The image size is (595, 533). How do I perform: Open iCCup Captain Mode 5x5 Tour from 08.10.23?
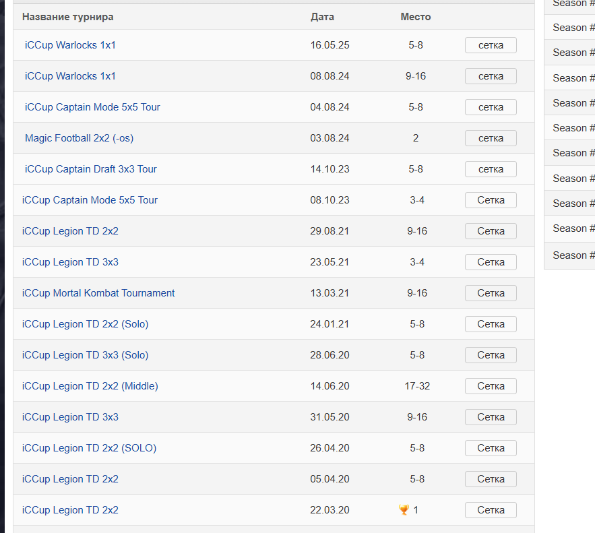coord(90,200)
